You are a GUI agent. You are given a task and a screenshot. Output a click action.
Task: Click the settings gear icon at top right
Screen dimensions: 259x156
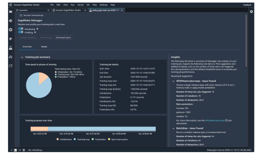pos(251,12)
